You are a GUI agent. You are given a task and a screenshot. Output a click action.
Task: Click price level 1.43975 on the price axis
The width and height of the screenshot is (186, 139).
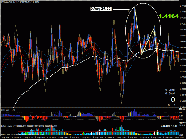[x=183, y=59]
